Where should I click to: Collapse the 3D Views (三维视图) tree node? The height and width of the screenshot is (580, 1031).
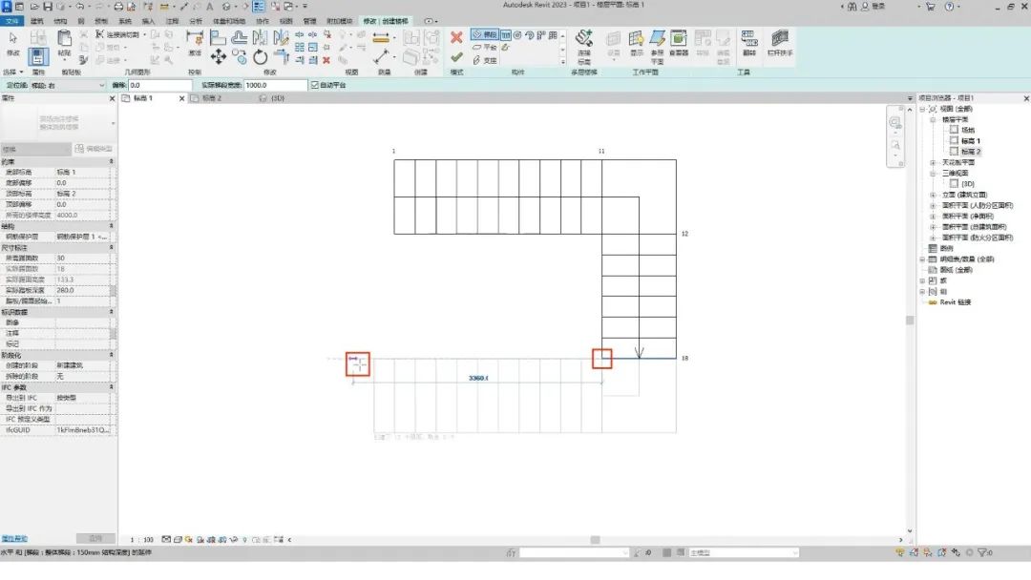click(x=933, y=174)
